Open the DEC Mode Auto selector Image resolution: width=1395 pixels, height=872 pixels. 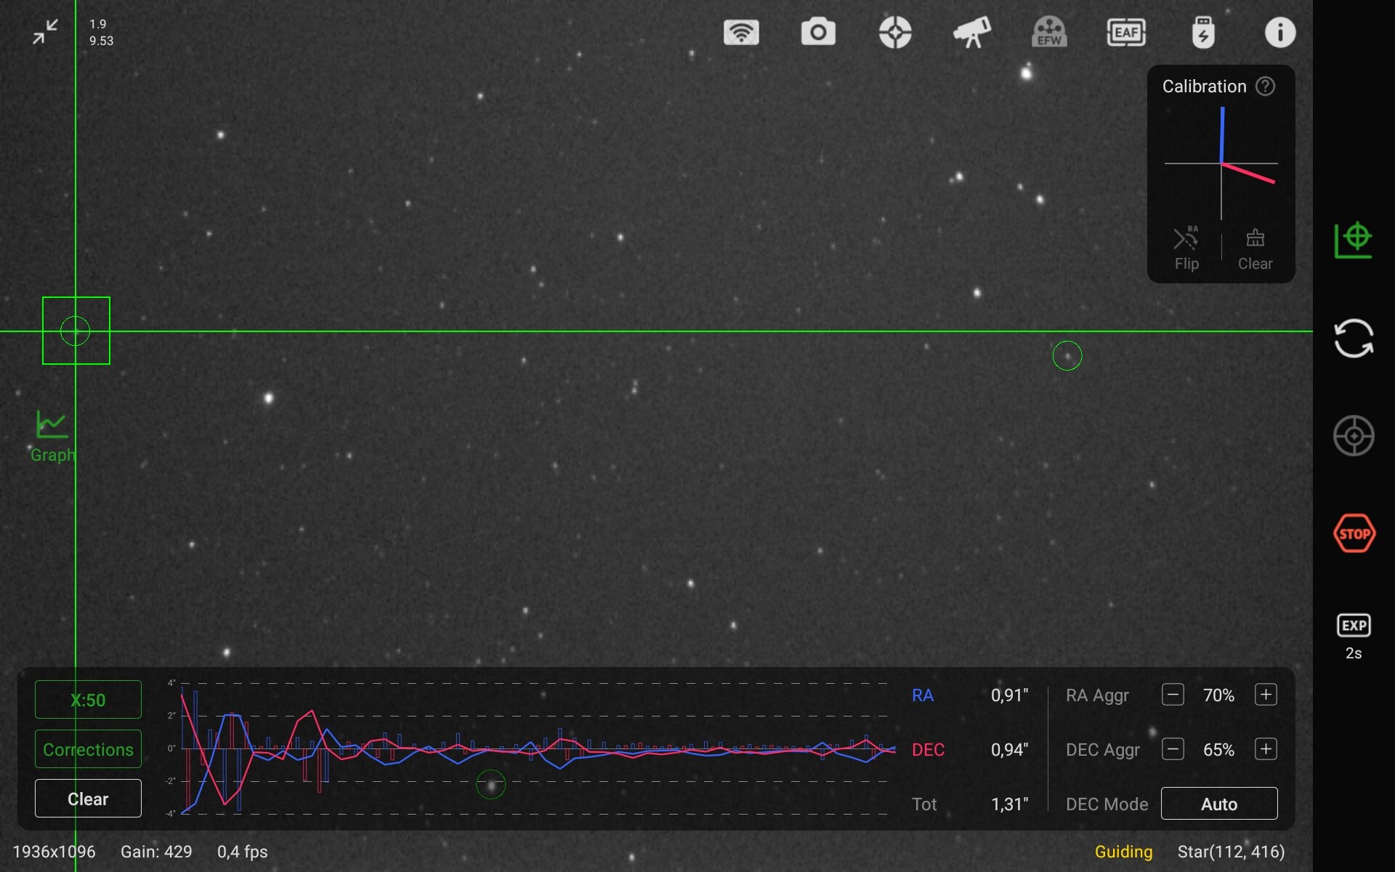pos(1218,804)
